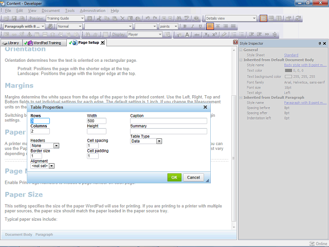Click the Open folder toolbar icon
Image resolution: width=329 pixels, height=247 pixels.
(6, 19)
